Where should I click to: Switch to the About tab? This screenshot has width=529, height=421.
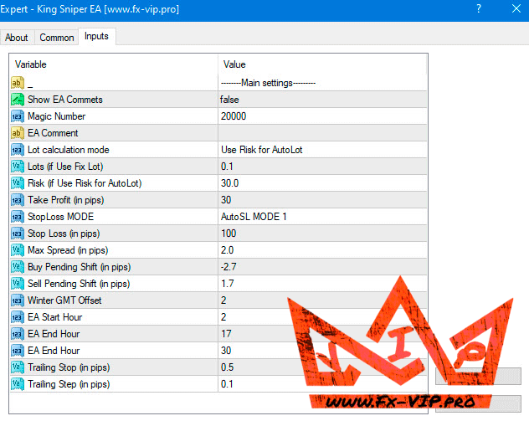pyautogui.click(x=17, y=38)
